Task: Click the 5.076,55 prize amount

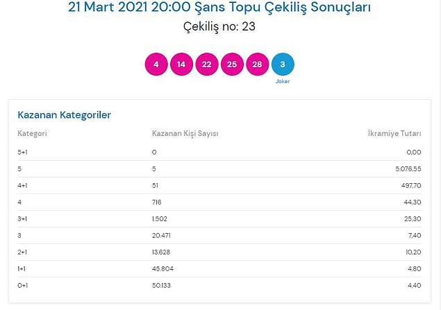Action: 408,169
